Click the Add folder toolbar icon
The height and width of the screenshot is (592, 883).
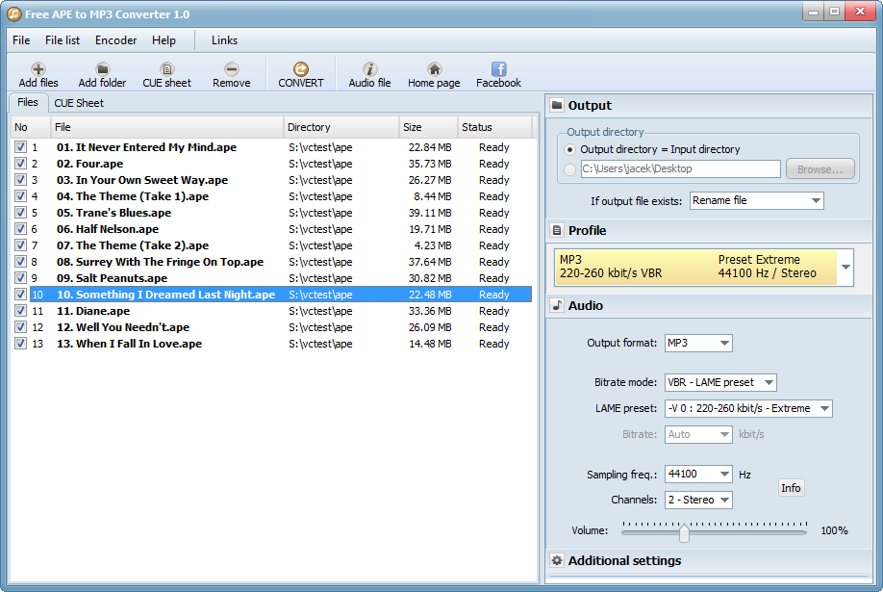pos(103,69)
